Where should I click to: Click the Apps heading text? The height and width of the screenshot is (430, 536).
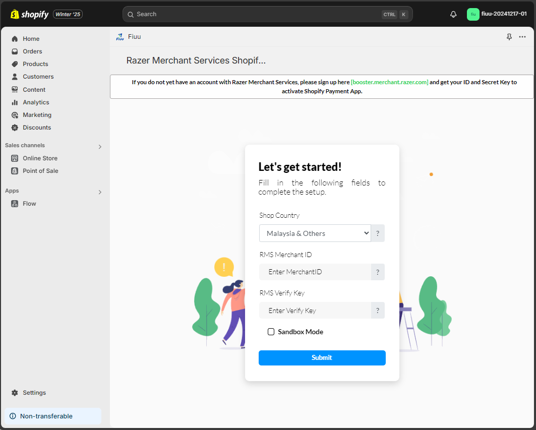click(12, 191)
